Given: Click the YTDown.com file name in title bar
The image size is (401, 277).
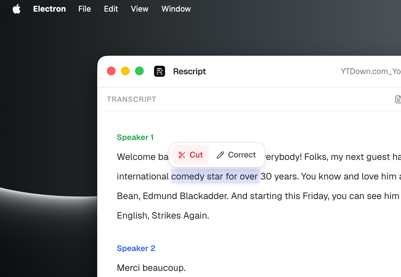Looking at the screenshot, I should pos(371,71).
